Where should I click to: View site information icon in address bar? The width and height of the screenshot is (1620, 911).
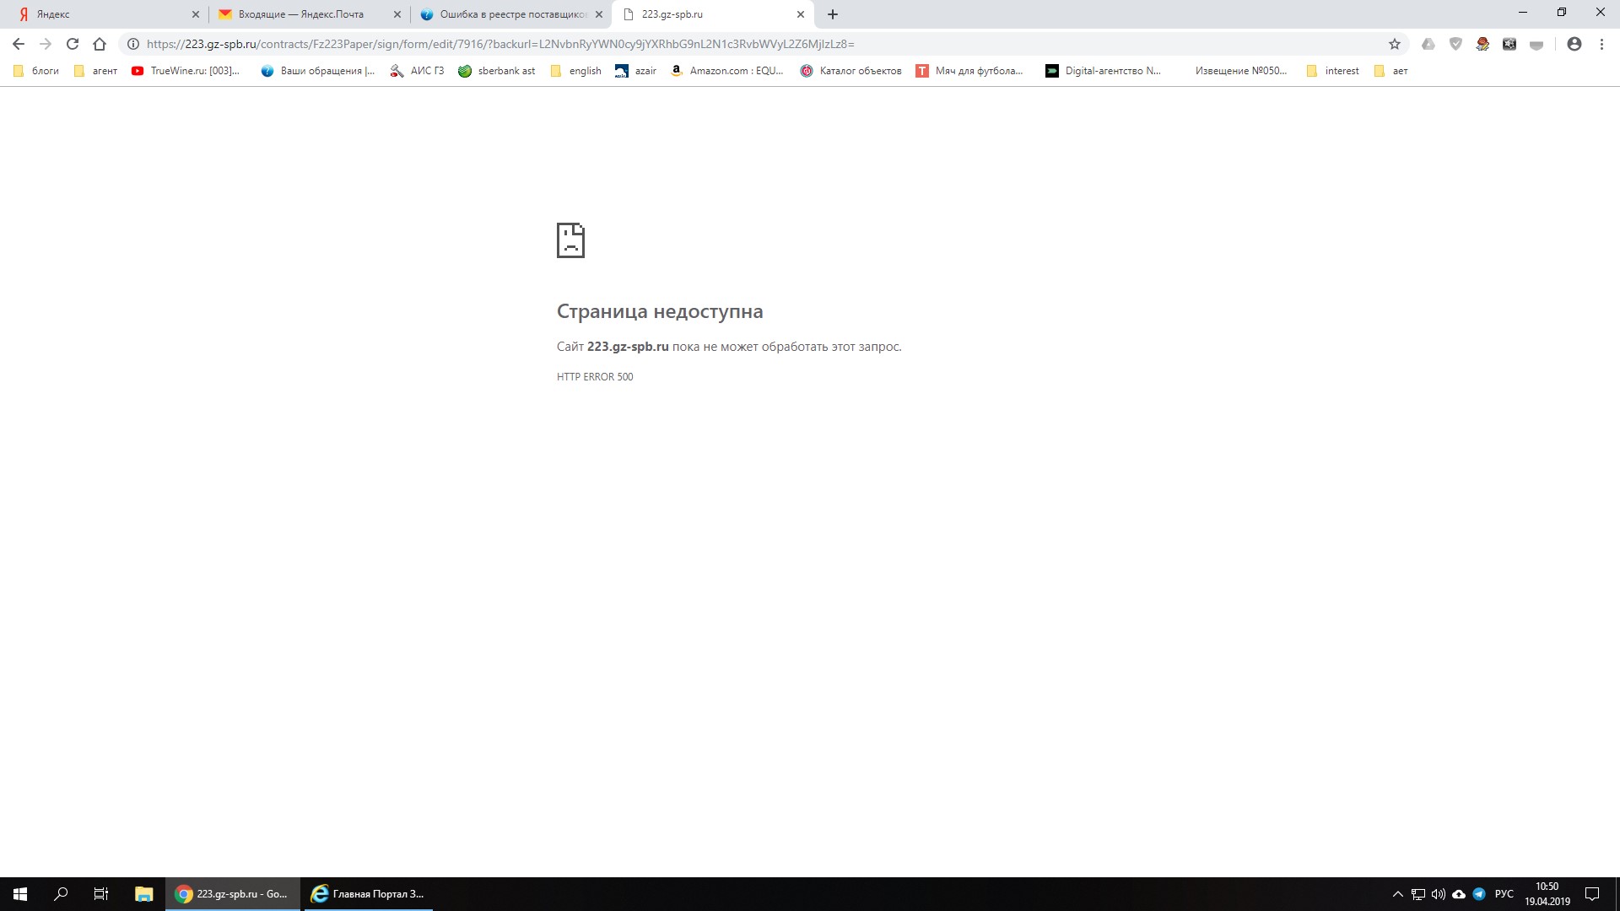133,44
